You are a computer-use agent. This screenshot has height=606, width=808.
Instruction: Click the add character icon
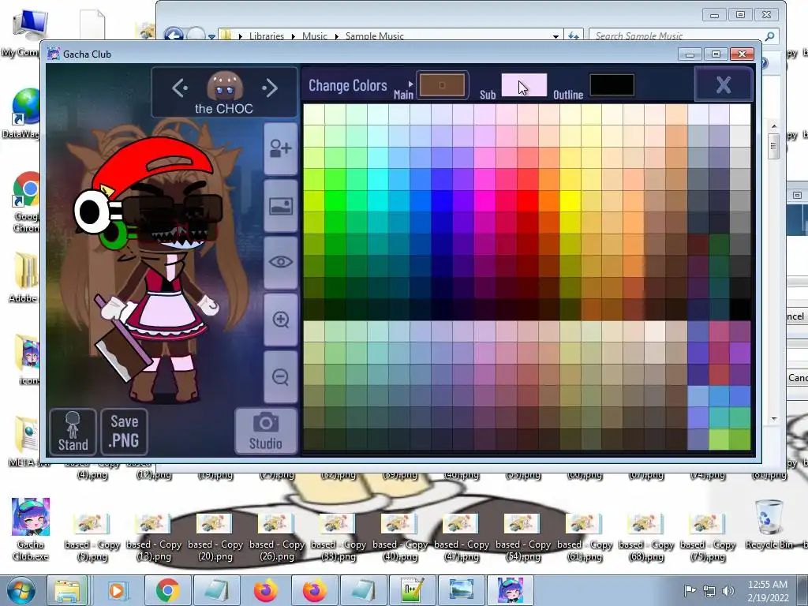(x=280, y=148)
